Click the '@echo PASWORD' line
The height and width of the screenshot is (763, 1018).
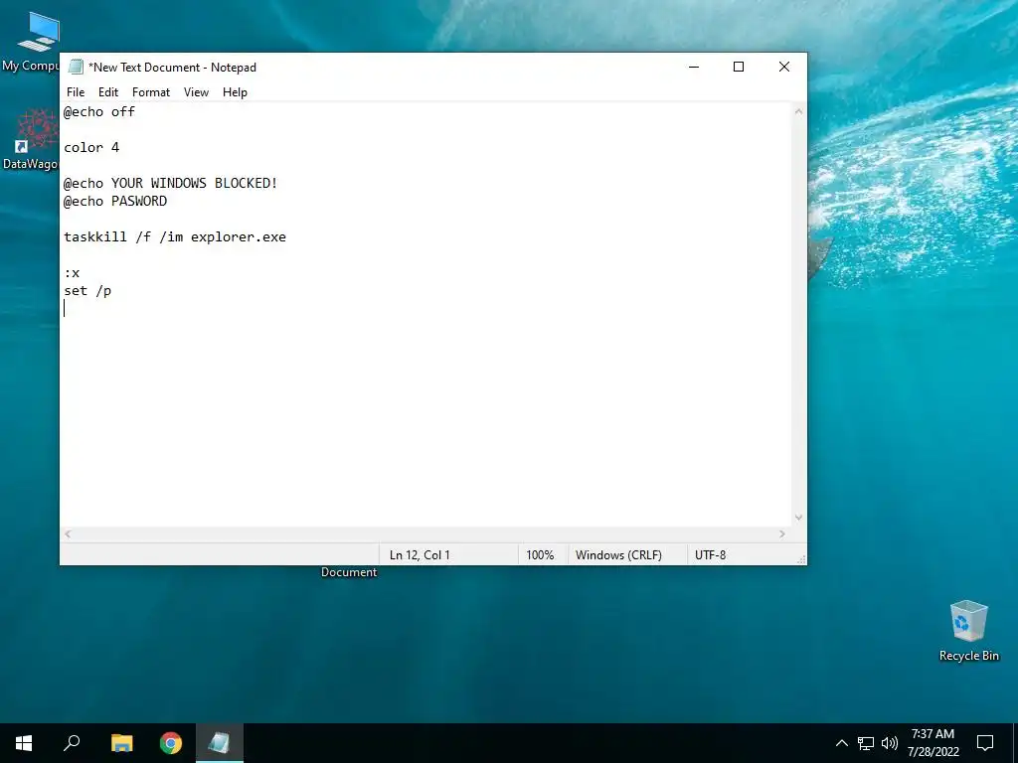pos(115,201)
